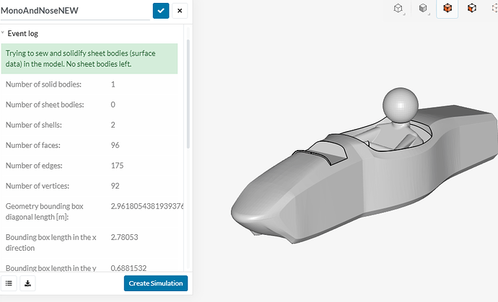Screen dimensions: 498x302
Task: Click the sphere head on the 3D model
Action: pyautogui.click(x=398, y=105)
